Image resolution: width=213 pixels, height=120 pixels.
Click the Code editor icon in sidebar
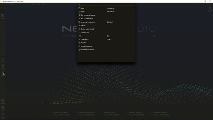3,16
